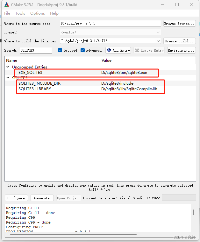
Task: Click the CMake logo icon in title bar
Action: (x=7, y=5)
